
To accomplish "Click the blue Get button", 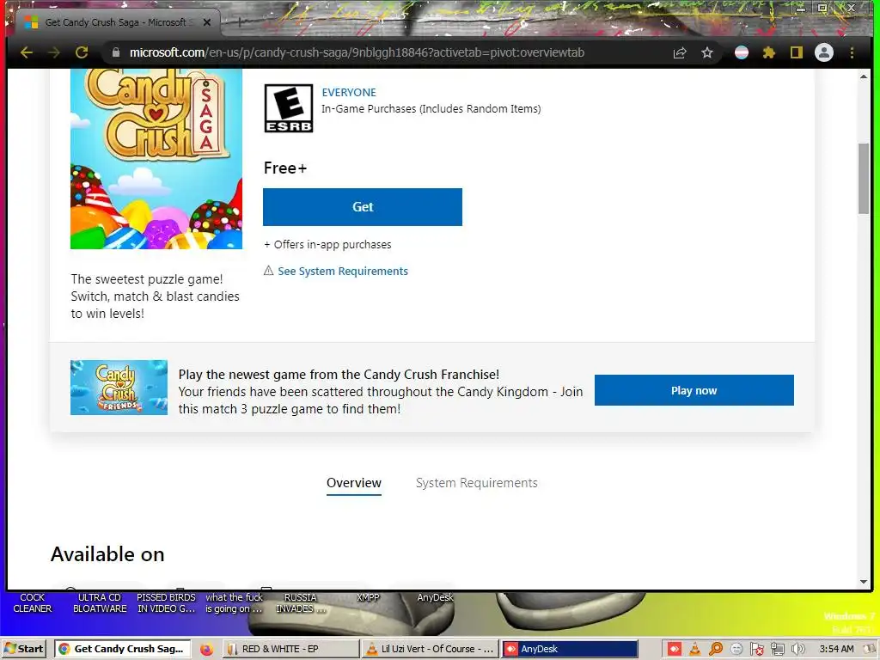I will click(x=363, y=207).
